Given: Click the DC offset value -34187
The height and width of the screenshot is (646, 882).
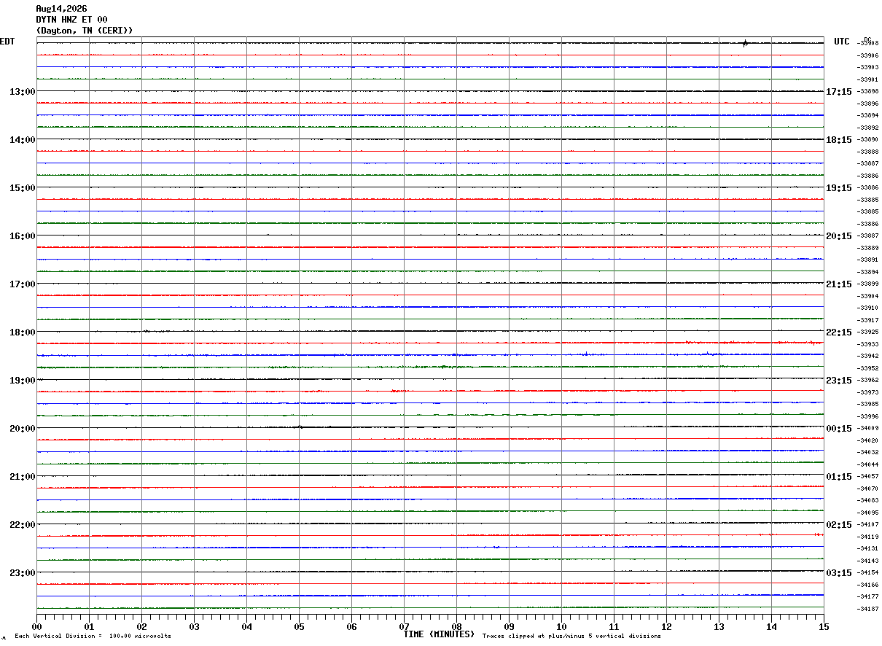Looking at the screenshot, I should (868, 609).
